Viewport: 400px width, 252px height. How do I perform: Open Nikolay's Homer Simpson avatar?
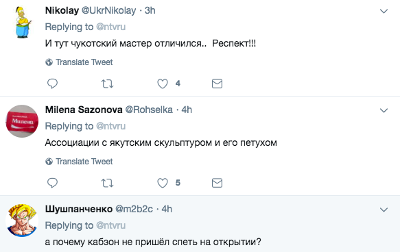pos(23,22)
